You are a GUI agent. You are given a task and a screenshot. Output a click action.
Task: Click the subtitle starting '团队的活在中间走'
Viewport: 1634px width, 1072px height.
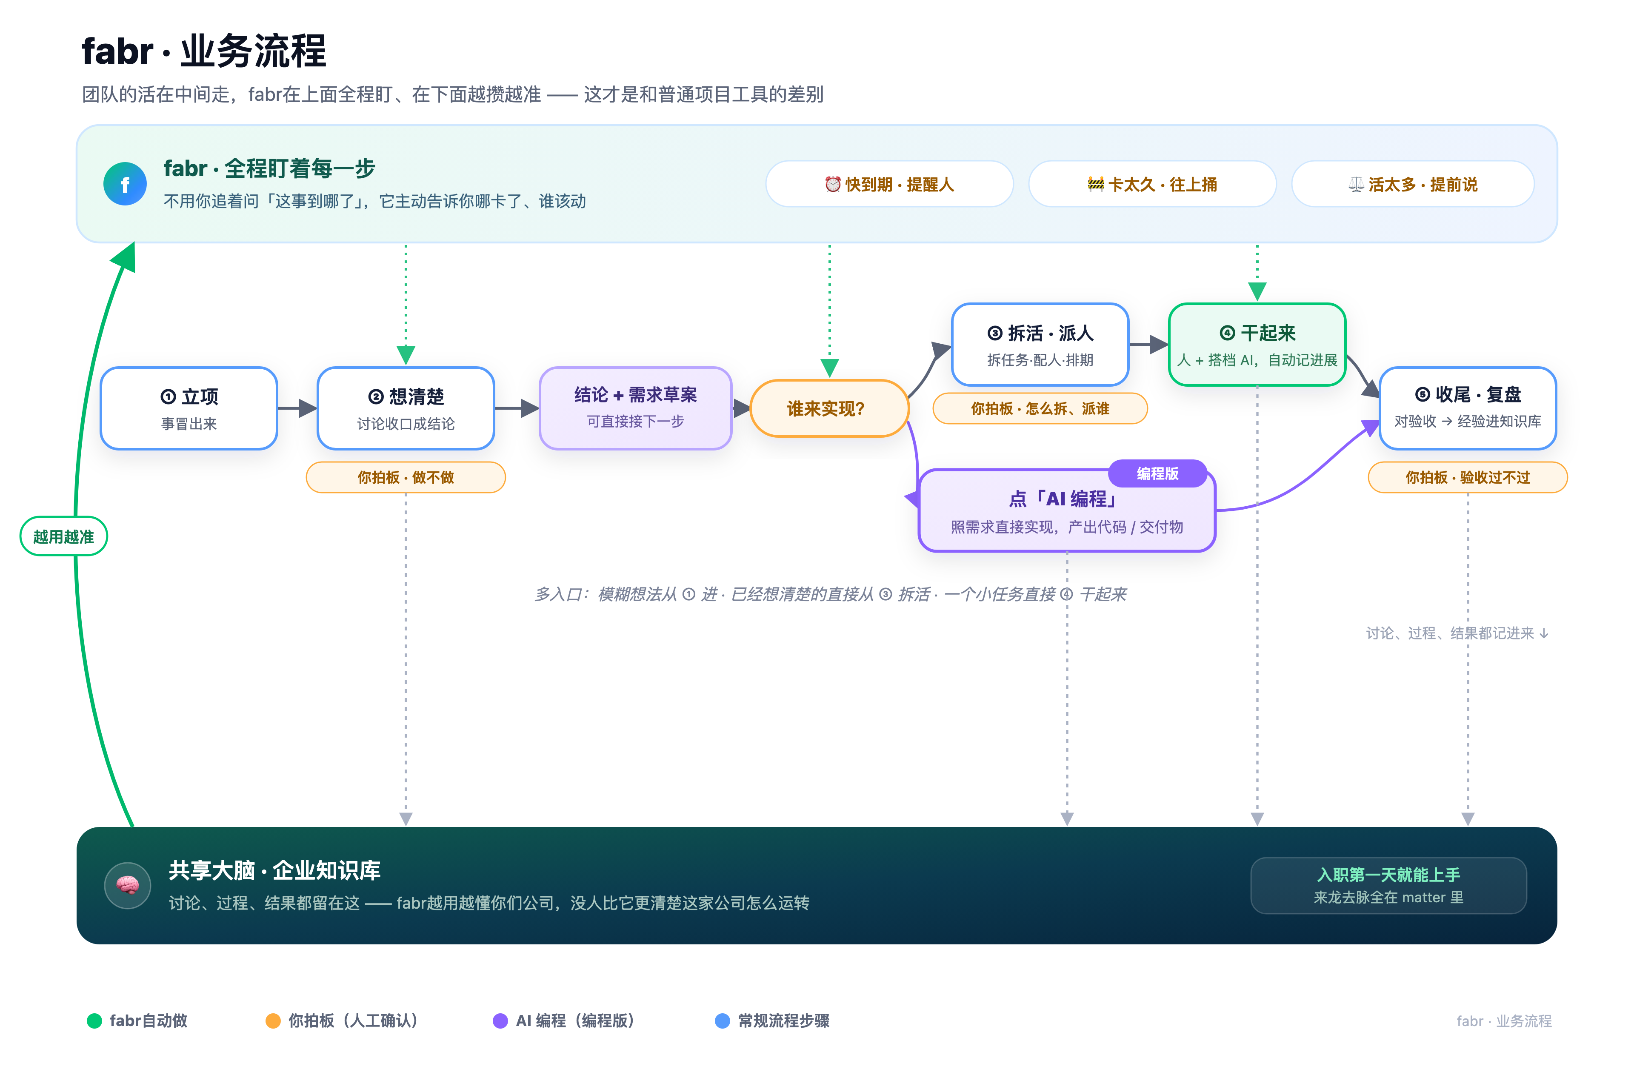(x=452, y=94)
